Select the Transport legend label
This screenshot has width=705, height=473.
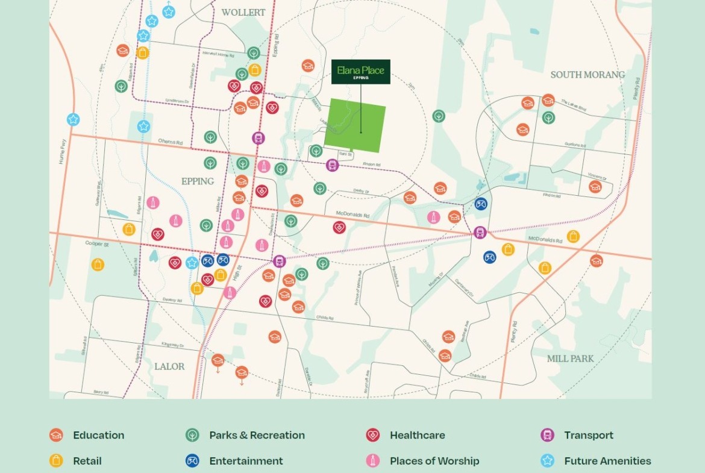pos(589,435)
